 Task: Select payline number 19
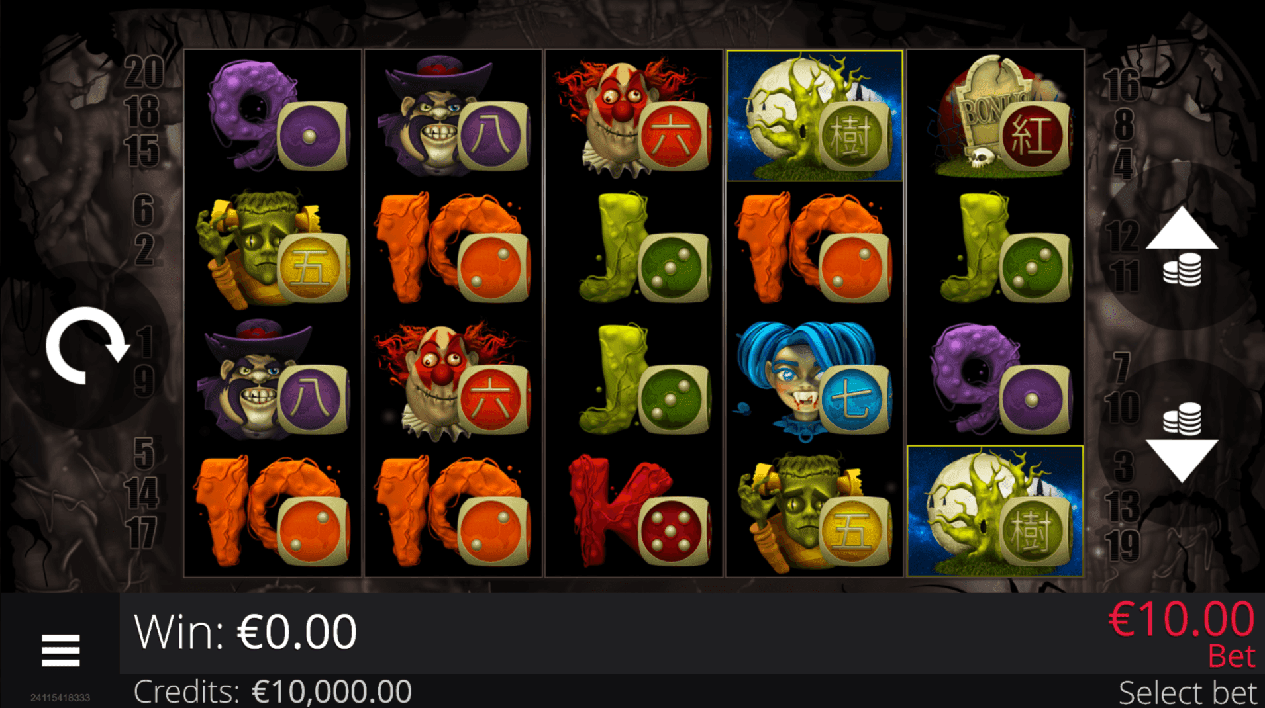click(x=1123, y=546)
